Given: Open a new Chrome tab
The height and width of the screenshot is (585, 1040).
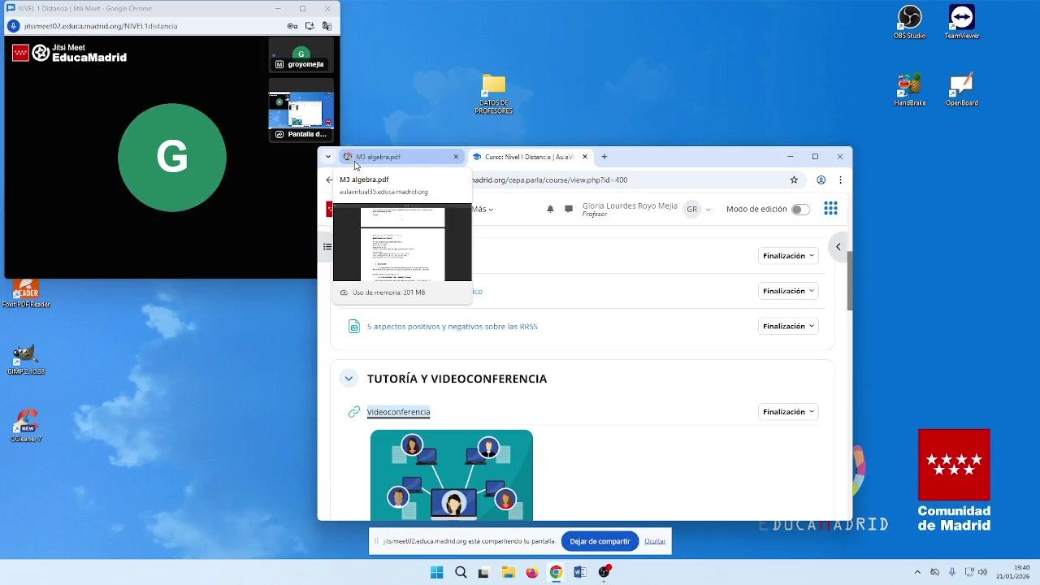Looking at the screenshot, I should tap(604, 157).
